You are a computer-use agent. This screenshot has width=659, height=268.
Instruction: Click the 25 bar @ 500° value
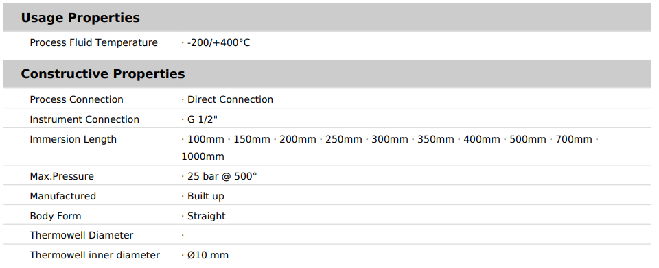tap(222, 177)
